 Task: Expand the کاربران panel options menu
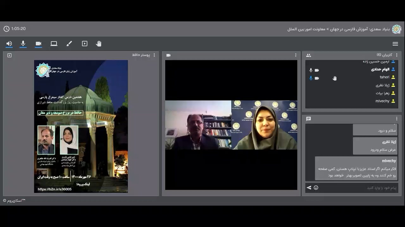(397, 55)
